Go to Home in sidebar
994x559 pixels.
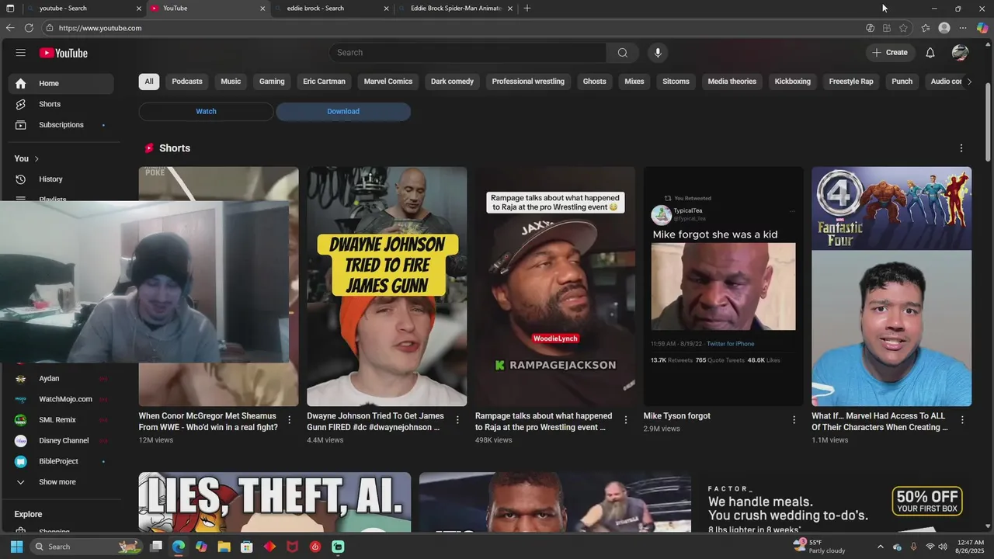pyautogui.click(x=61, y=83)
